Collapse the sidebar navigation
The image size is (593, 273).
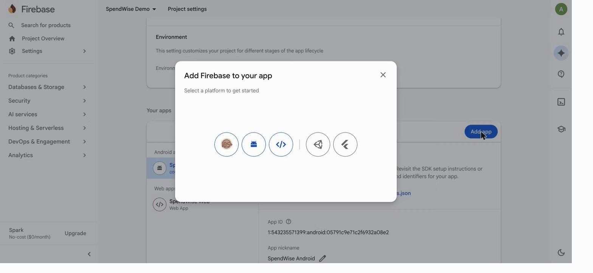tap(89, 254)
